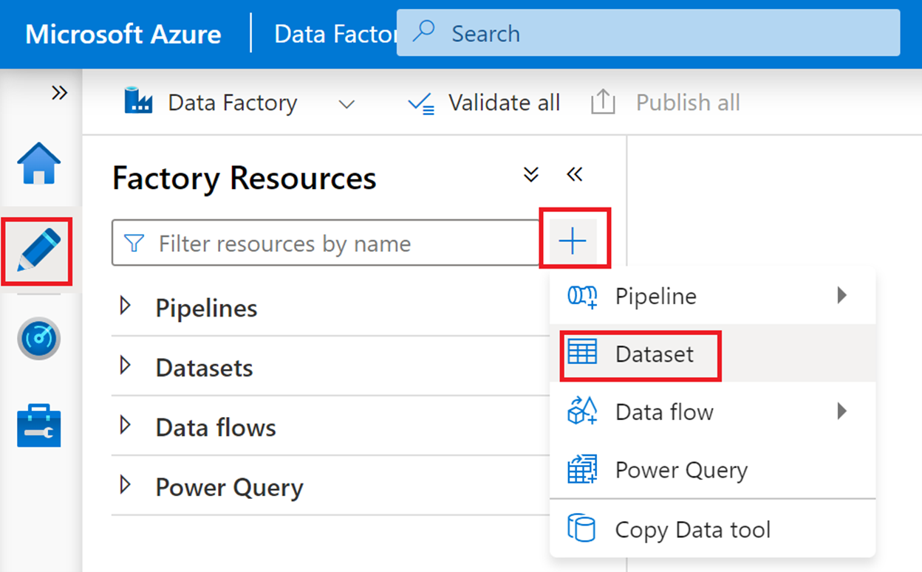Click the Data flow menu icon

click(581, 410)
